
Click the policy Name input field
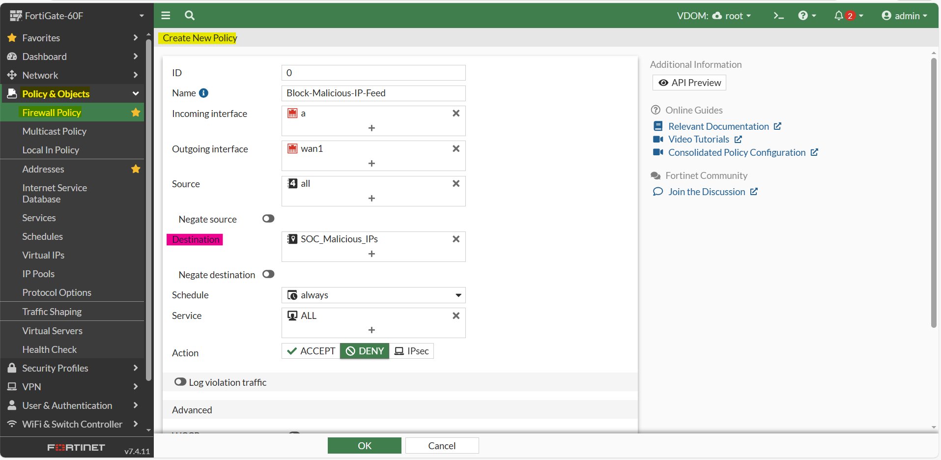pyautogui.click(x=373, y=93)
